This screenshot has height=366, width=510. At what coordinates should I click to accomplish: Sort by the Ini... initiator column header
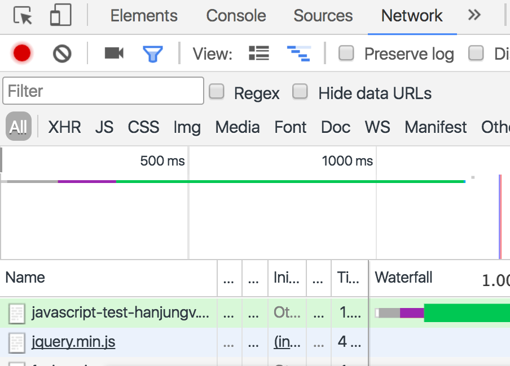coord(287,278)
